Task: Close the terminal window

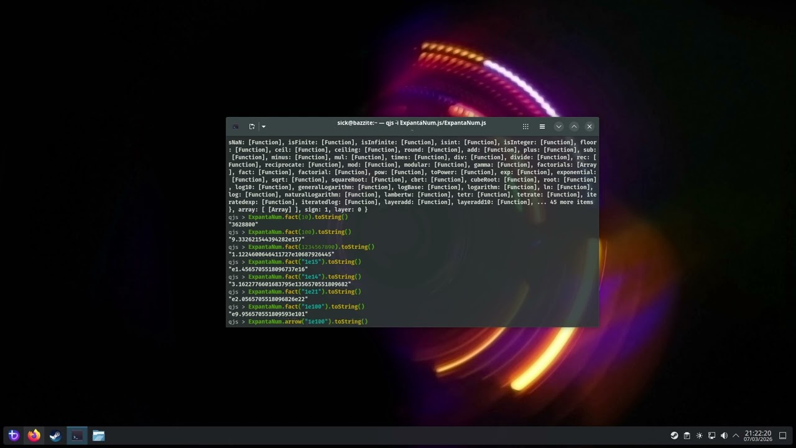Action: 590,126
